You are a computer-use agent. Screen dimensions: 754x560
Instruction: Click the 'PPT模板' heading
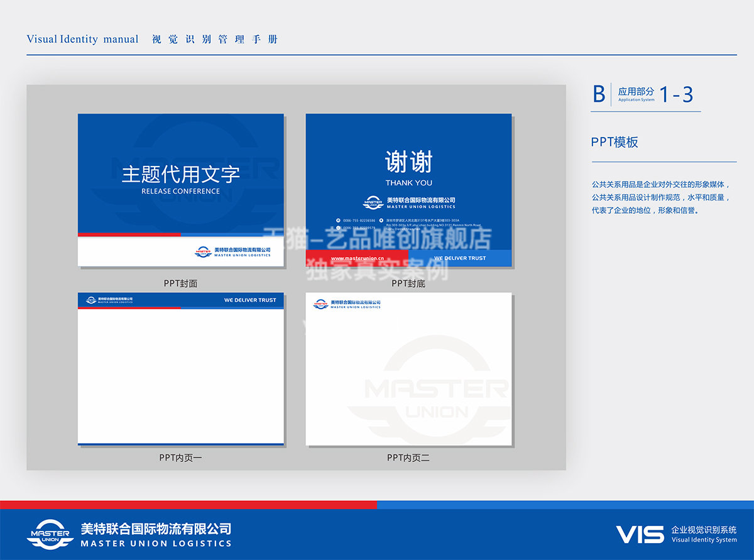[x=615, y=142]
